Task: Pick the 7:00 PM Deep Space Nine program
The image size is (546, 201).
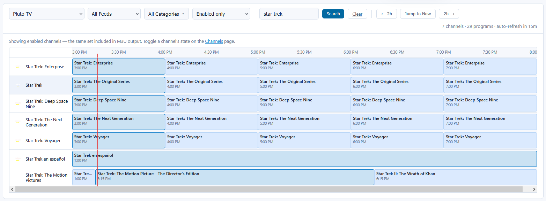Action: point(490,103)
